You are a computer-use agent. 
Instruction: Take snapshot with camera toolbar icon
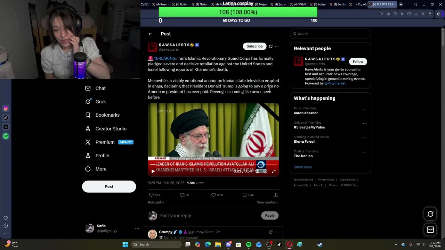[x=388, y=14]
